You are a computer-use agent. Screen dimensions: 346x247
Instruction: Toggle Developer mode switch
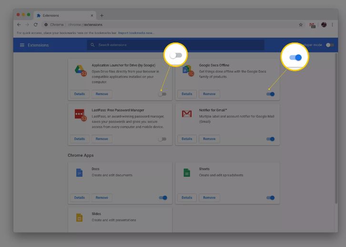[330, 45]
